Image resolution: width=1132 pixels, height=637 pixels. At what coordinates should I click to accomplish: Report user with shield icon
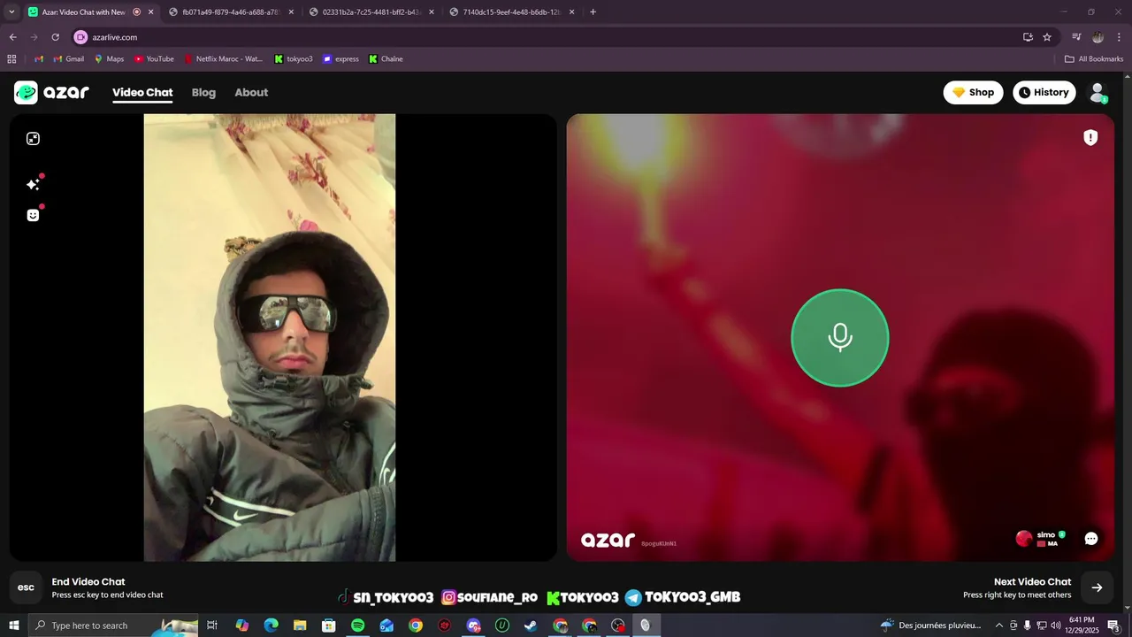coord(1090,137)
